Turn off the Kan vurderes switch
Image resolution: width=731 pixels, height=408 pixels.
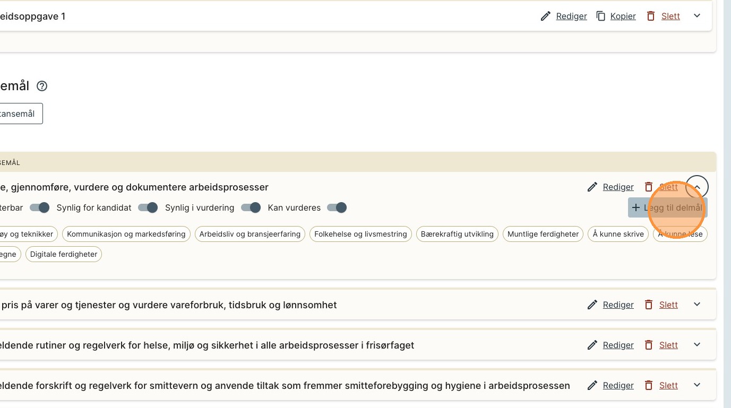337,207
